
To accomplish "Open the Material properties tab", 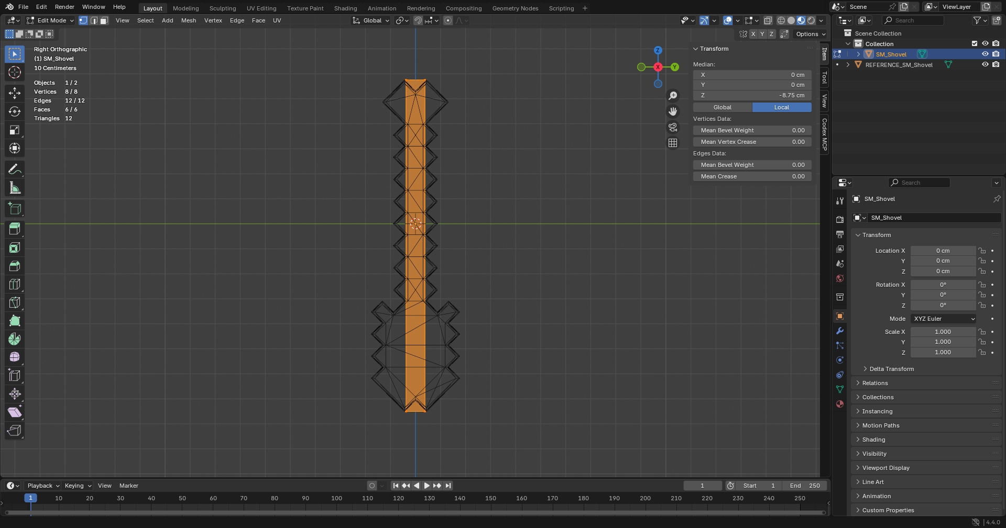I will tap(840, 404).
